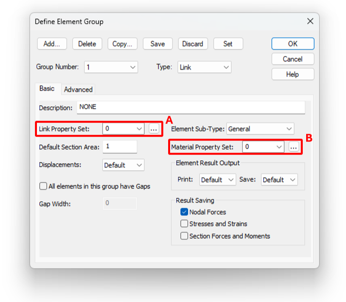Open the Displacements dropdown
Viewport: 346px width, 302px height.
click(123, 165)
